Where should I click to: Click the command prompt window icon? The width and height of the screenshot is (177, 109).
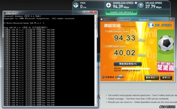pos(5,12)
